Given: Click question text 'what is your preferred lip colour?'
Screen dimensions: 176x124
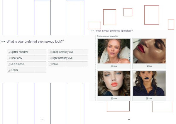Looking at the screenshot, I should coord(114,31).
